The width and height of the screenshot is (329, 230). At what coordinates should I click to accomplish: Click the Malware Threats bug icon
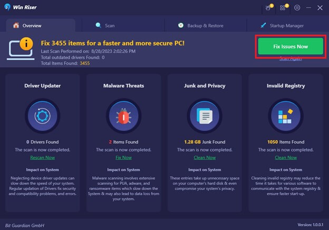123,116
